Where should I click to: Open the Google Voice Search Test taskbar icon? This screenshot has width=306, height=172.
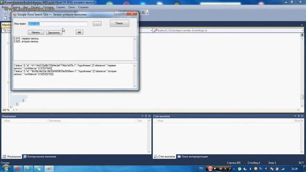click(49, 169)
